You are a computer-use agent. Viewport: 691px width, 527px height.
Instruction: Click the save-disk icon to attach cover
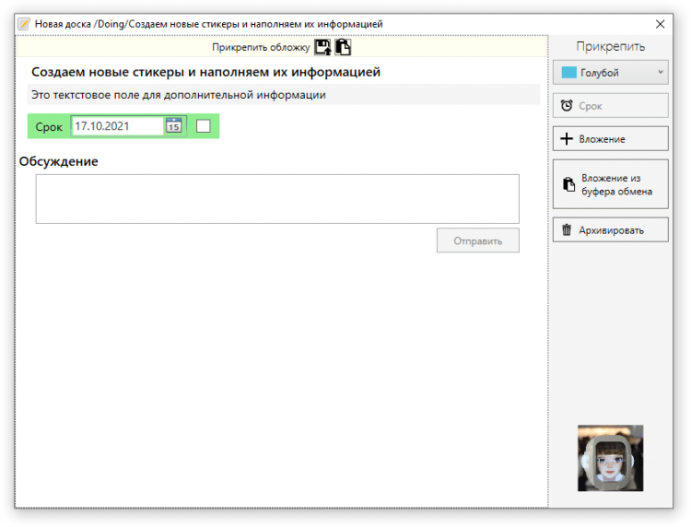(x=322, y=47)
